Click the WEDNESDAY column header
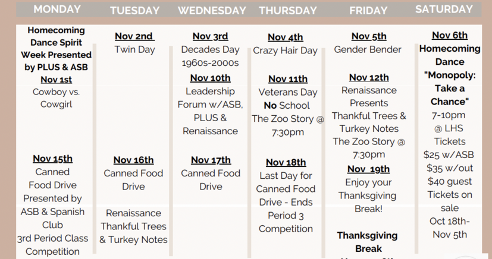The image size is (492, 259). coord(212,11)
